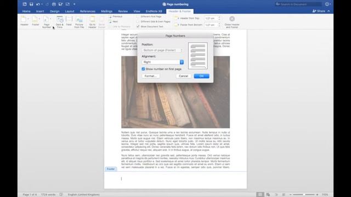Click the Footer from Bottom stepper arrows
Viewport: 351px width, 197px height.
coord(219,25)
